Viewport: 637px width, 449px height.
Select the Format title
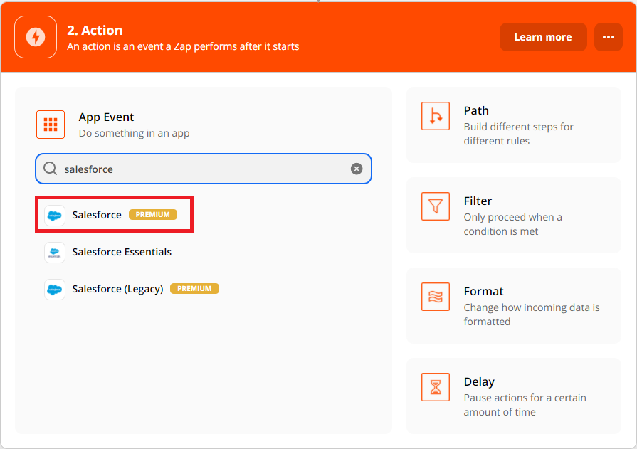[483, 291]
